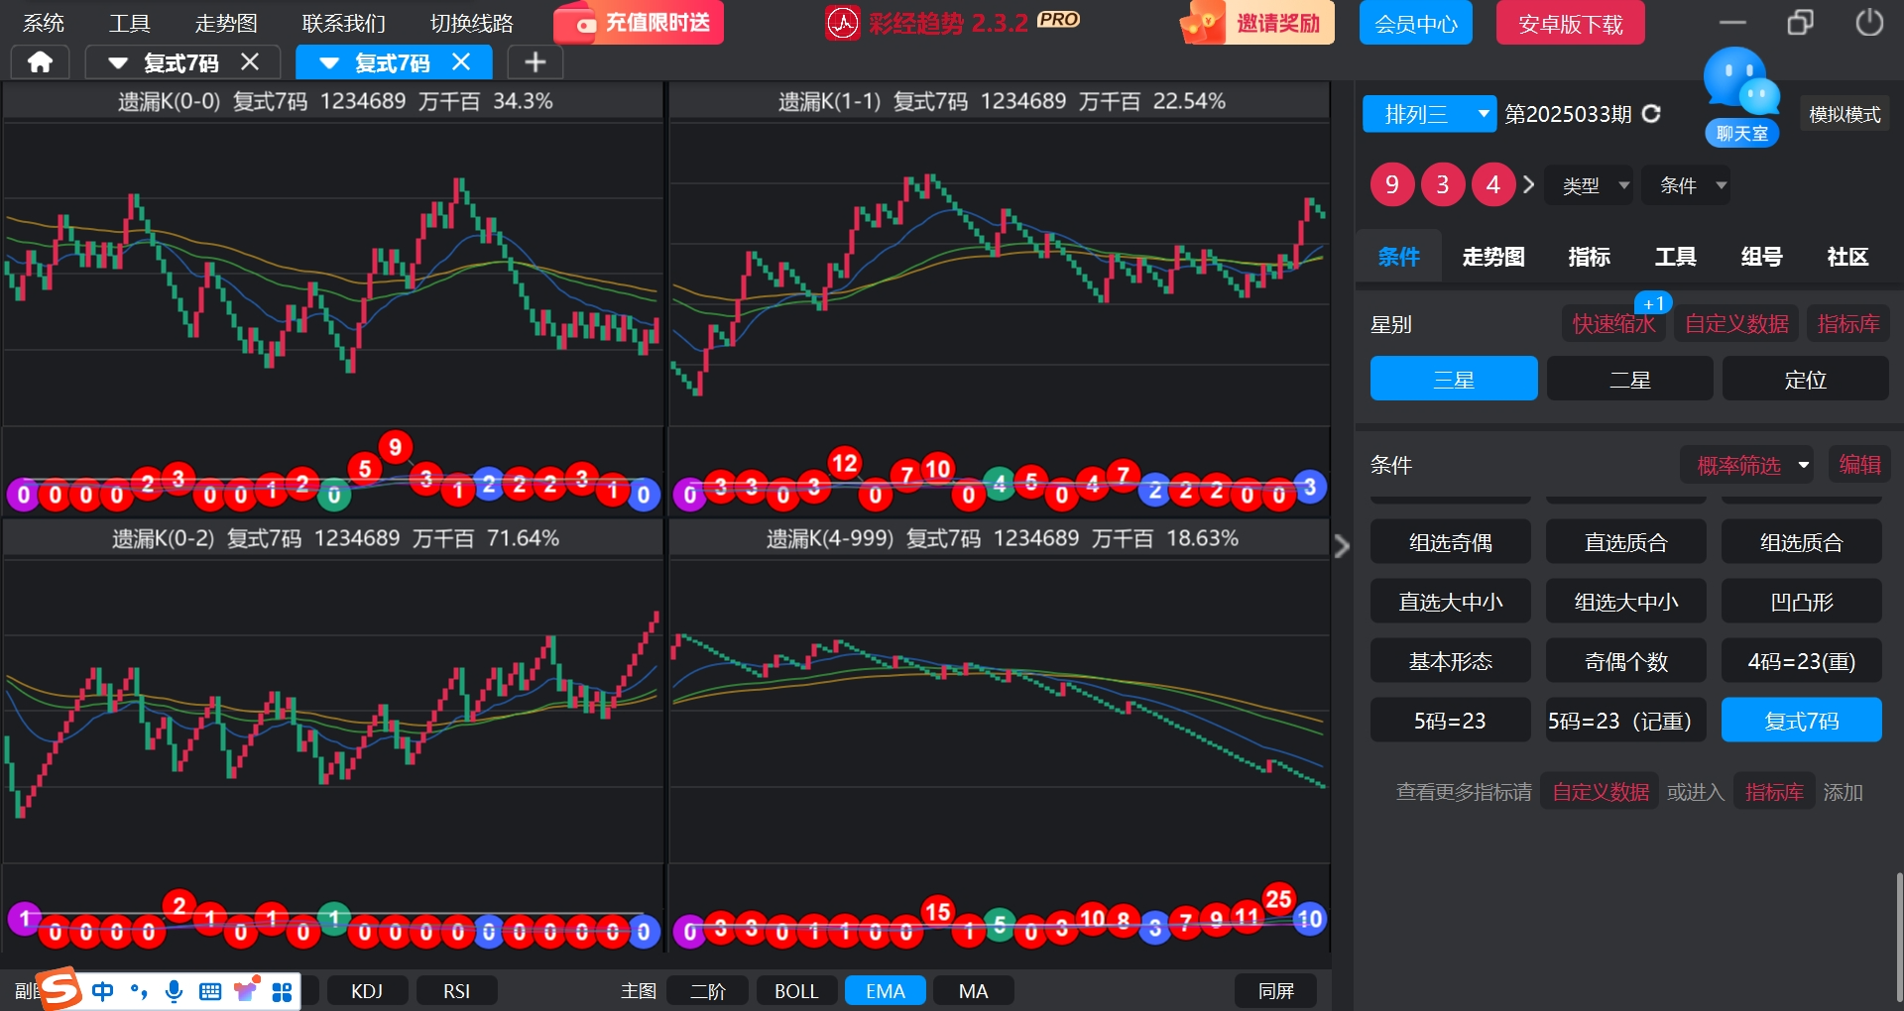Click the 同屏 button
The height and width of the screenshot is (1011, 1904).
point(1276,991)
